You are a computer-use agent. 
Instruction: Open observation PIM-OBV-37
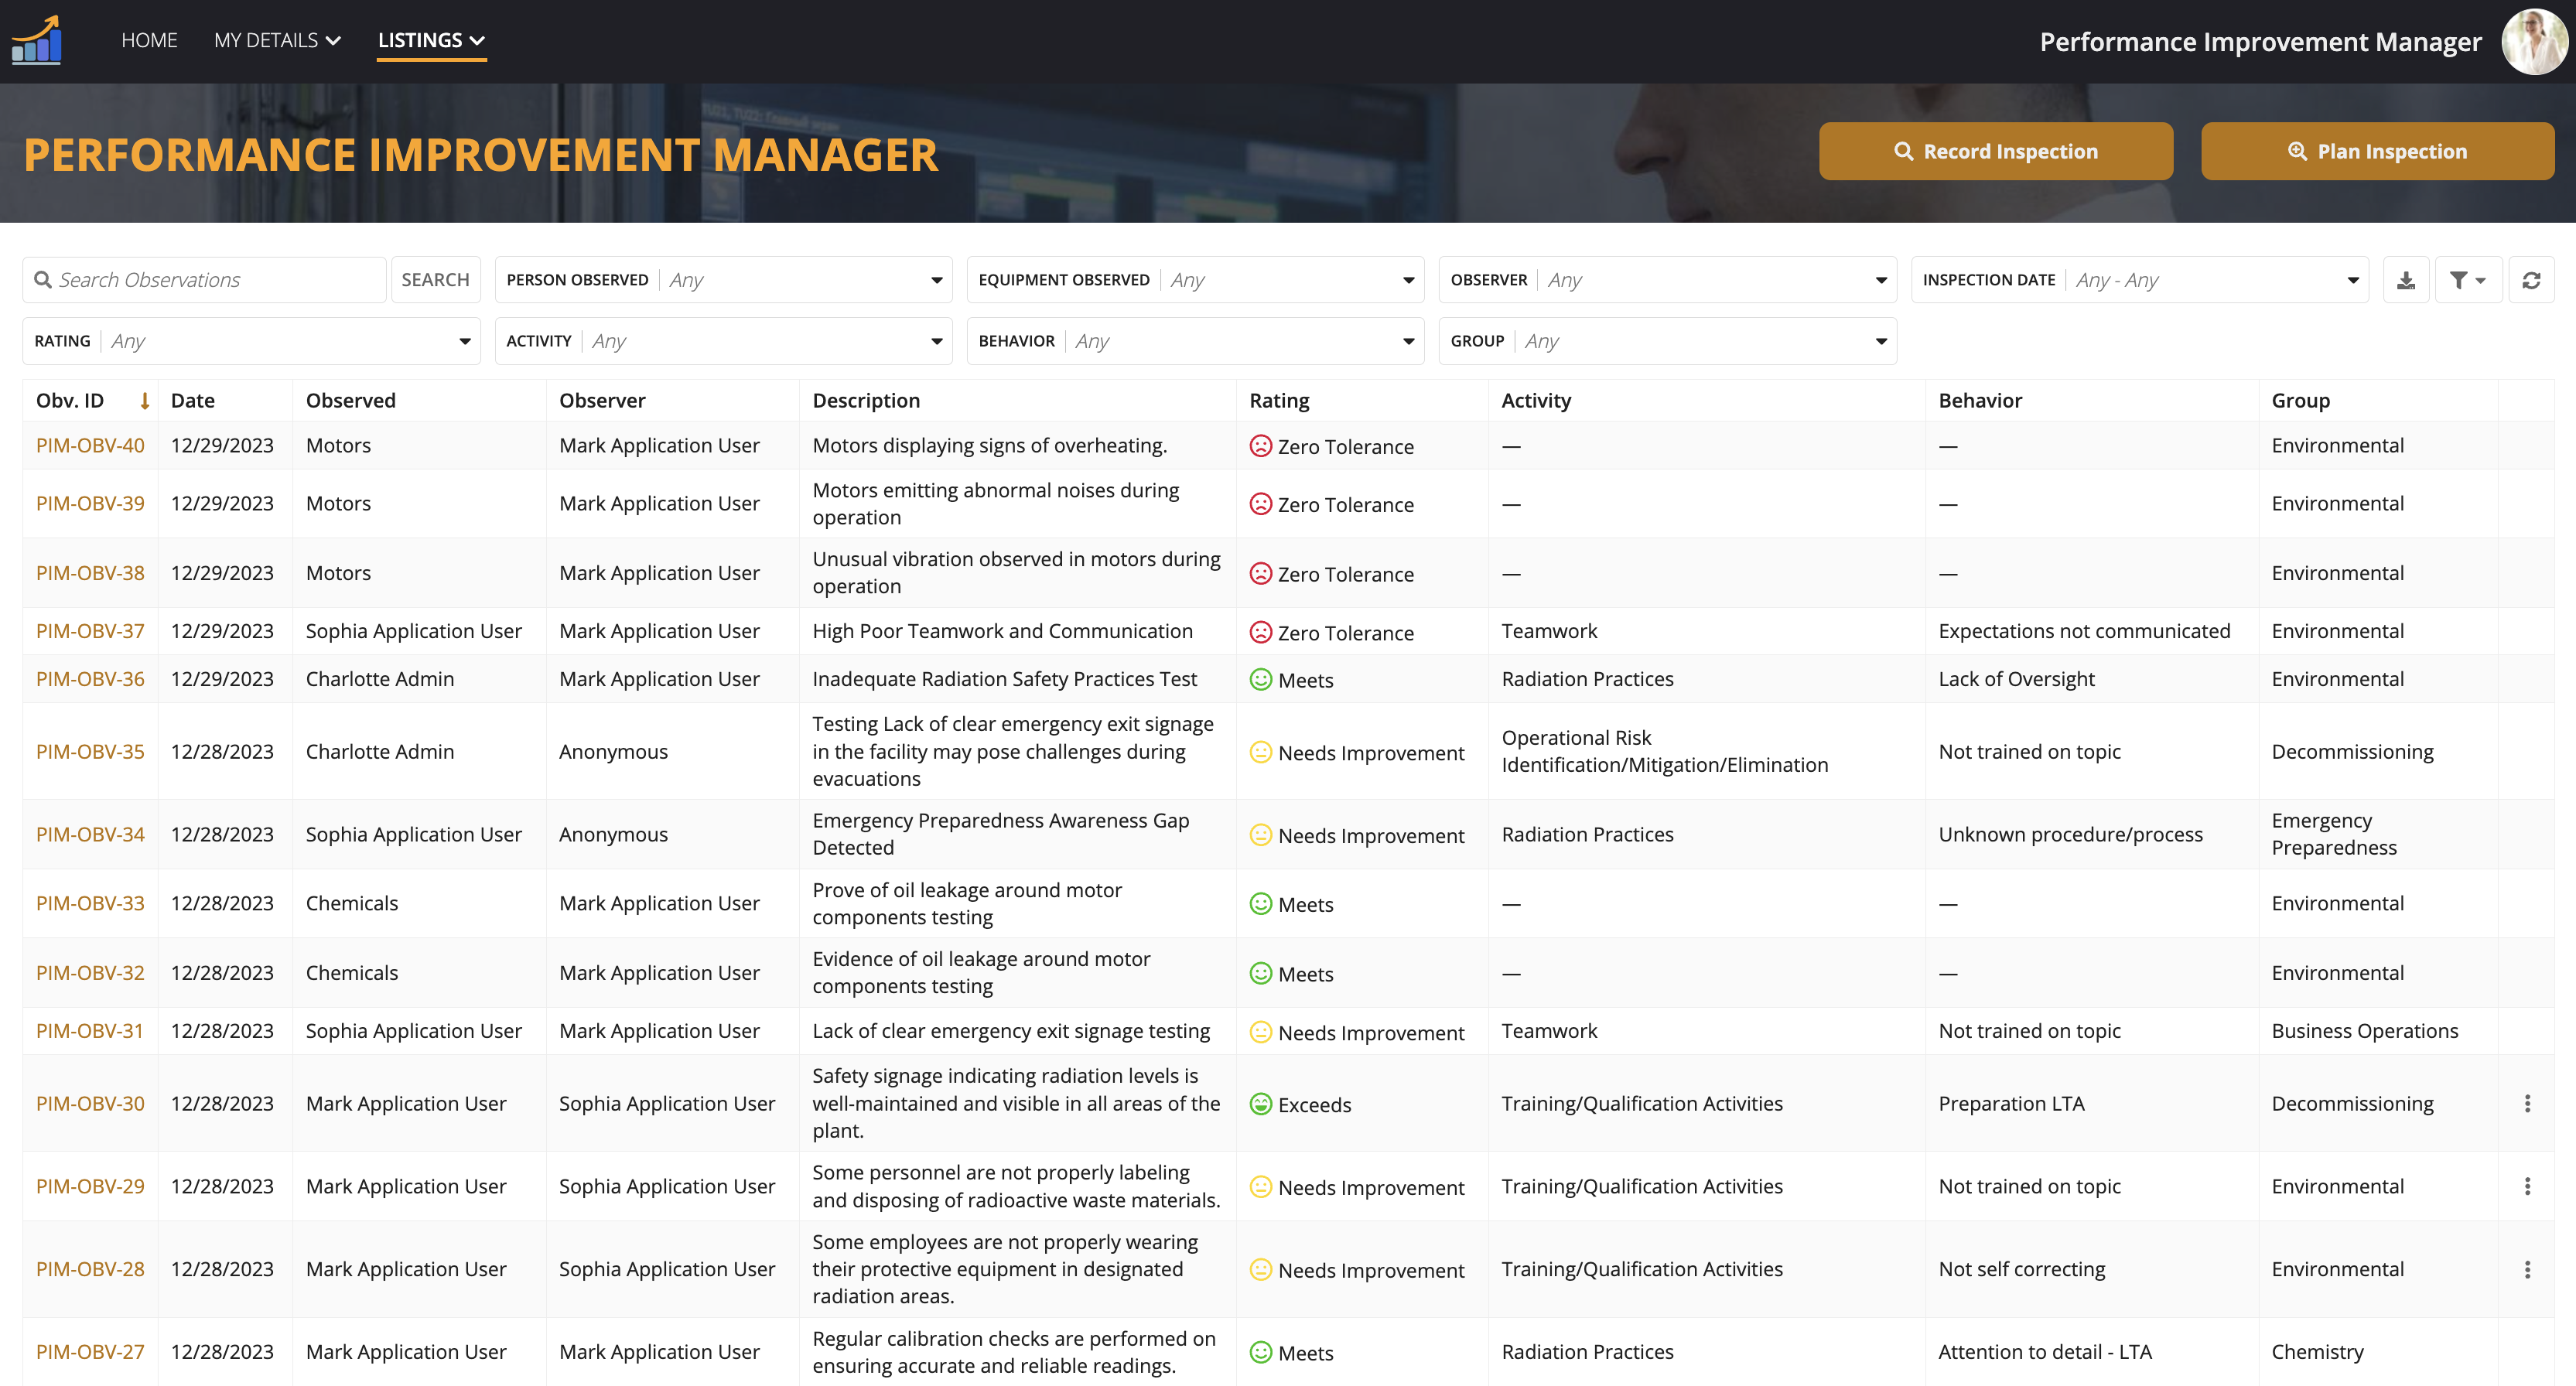pos(90,631)
